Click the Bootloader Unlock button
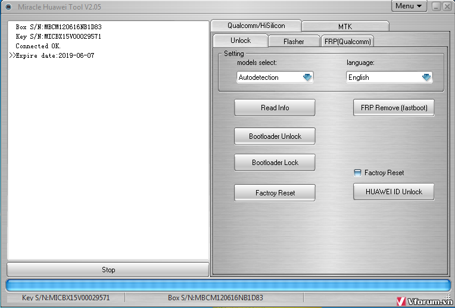Image resolution: width=455 pixels, height=308 pixels. [x=275, y=136]
